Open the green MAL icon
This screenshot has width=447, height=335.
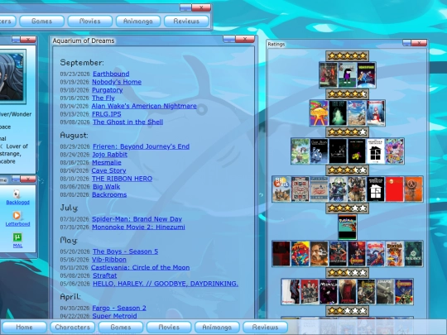click(x=17, y=237)
